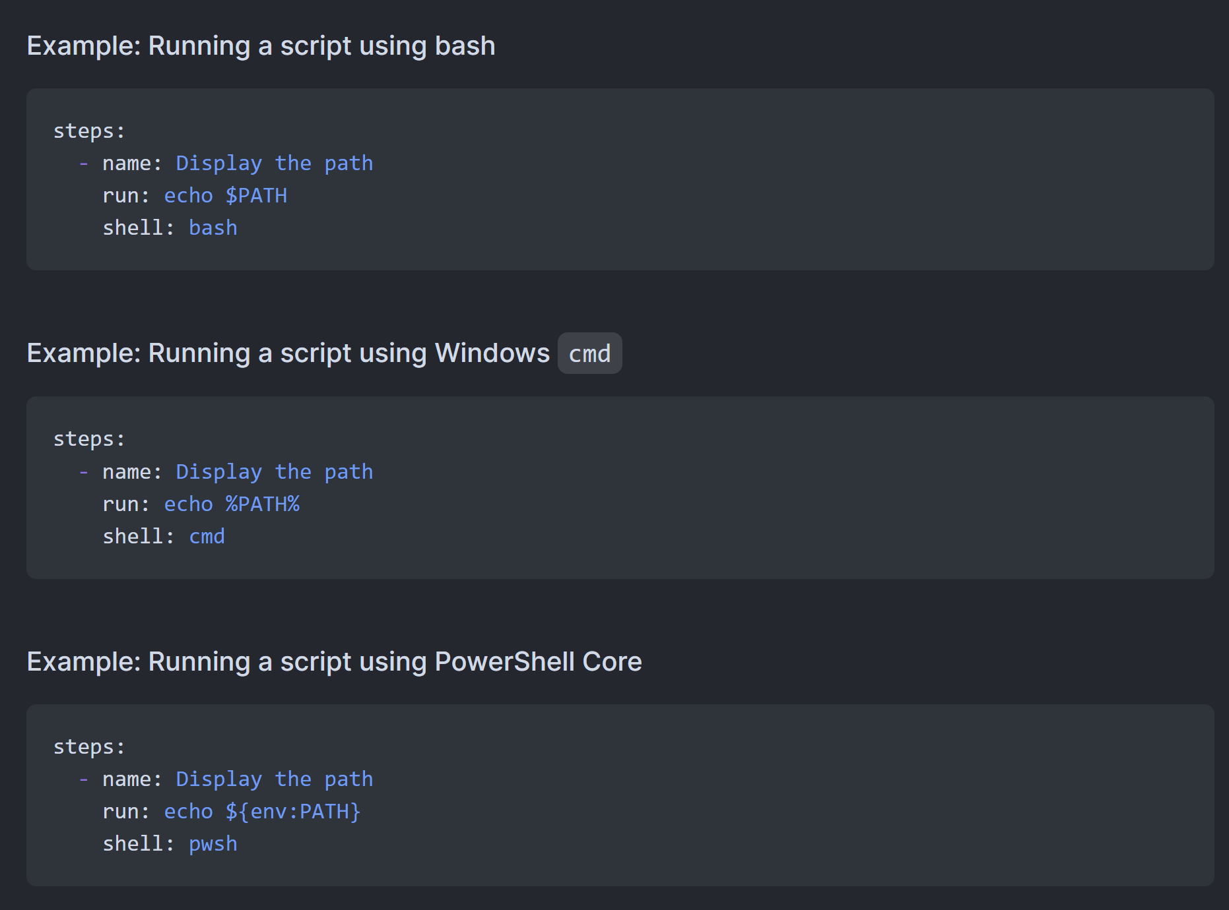Screen dimensions: 1229x910
Task: Click the shell key in the bash example
Action: (136, 227)
